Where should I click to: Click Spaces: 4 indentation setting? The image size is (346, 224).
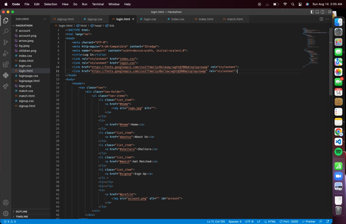(x=235, y=222)
